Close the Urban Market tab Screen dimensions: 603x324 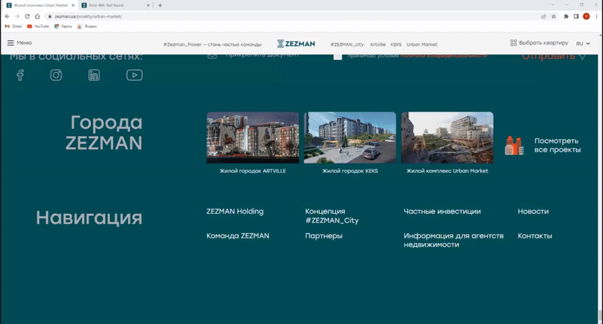click(x=73, y=5)
